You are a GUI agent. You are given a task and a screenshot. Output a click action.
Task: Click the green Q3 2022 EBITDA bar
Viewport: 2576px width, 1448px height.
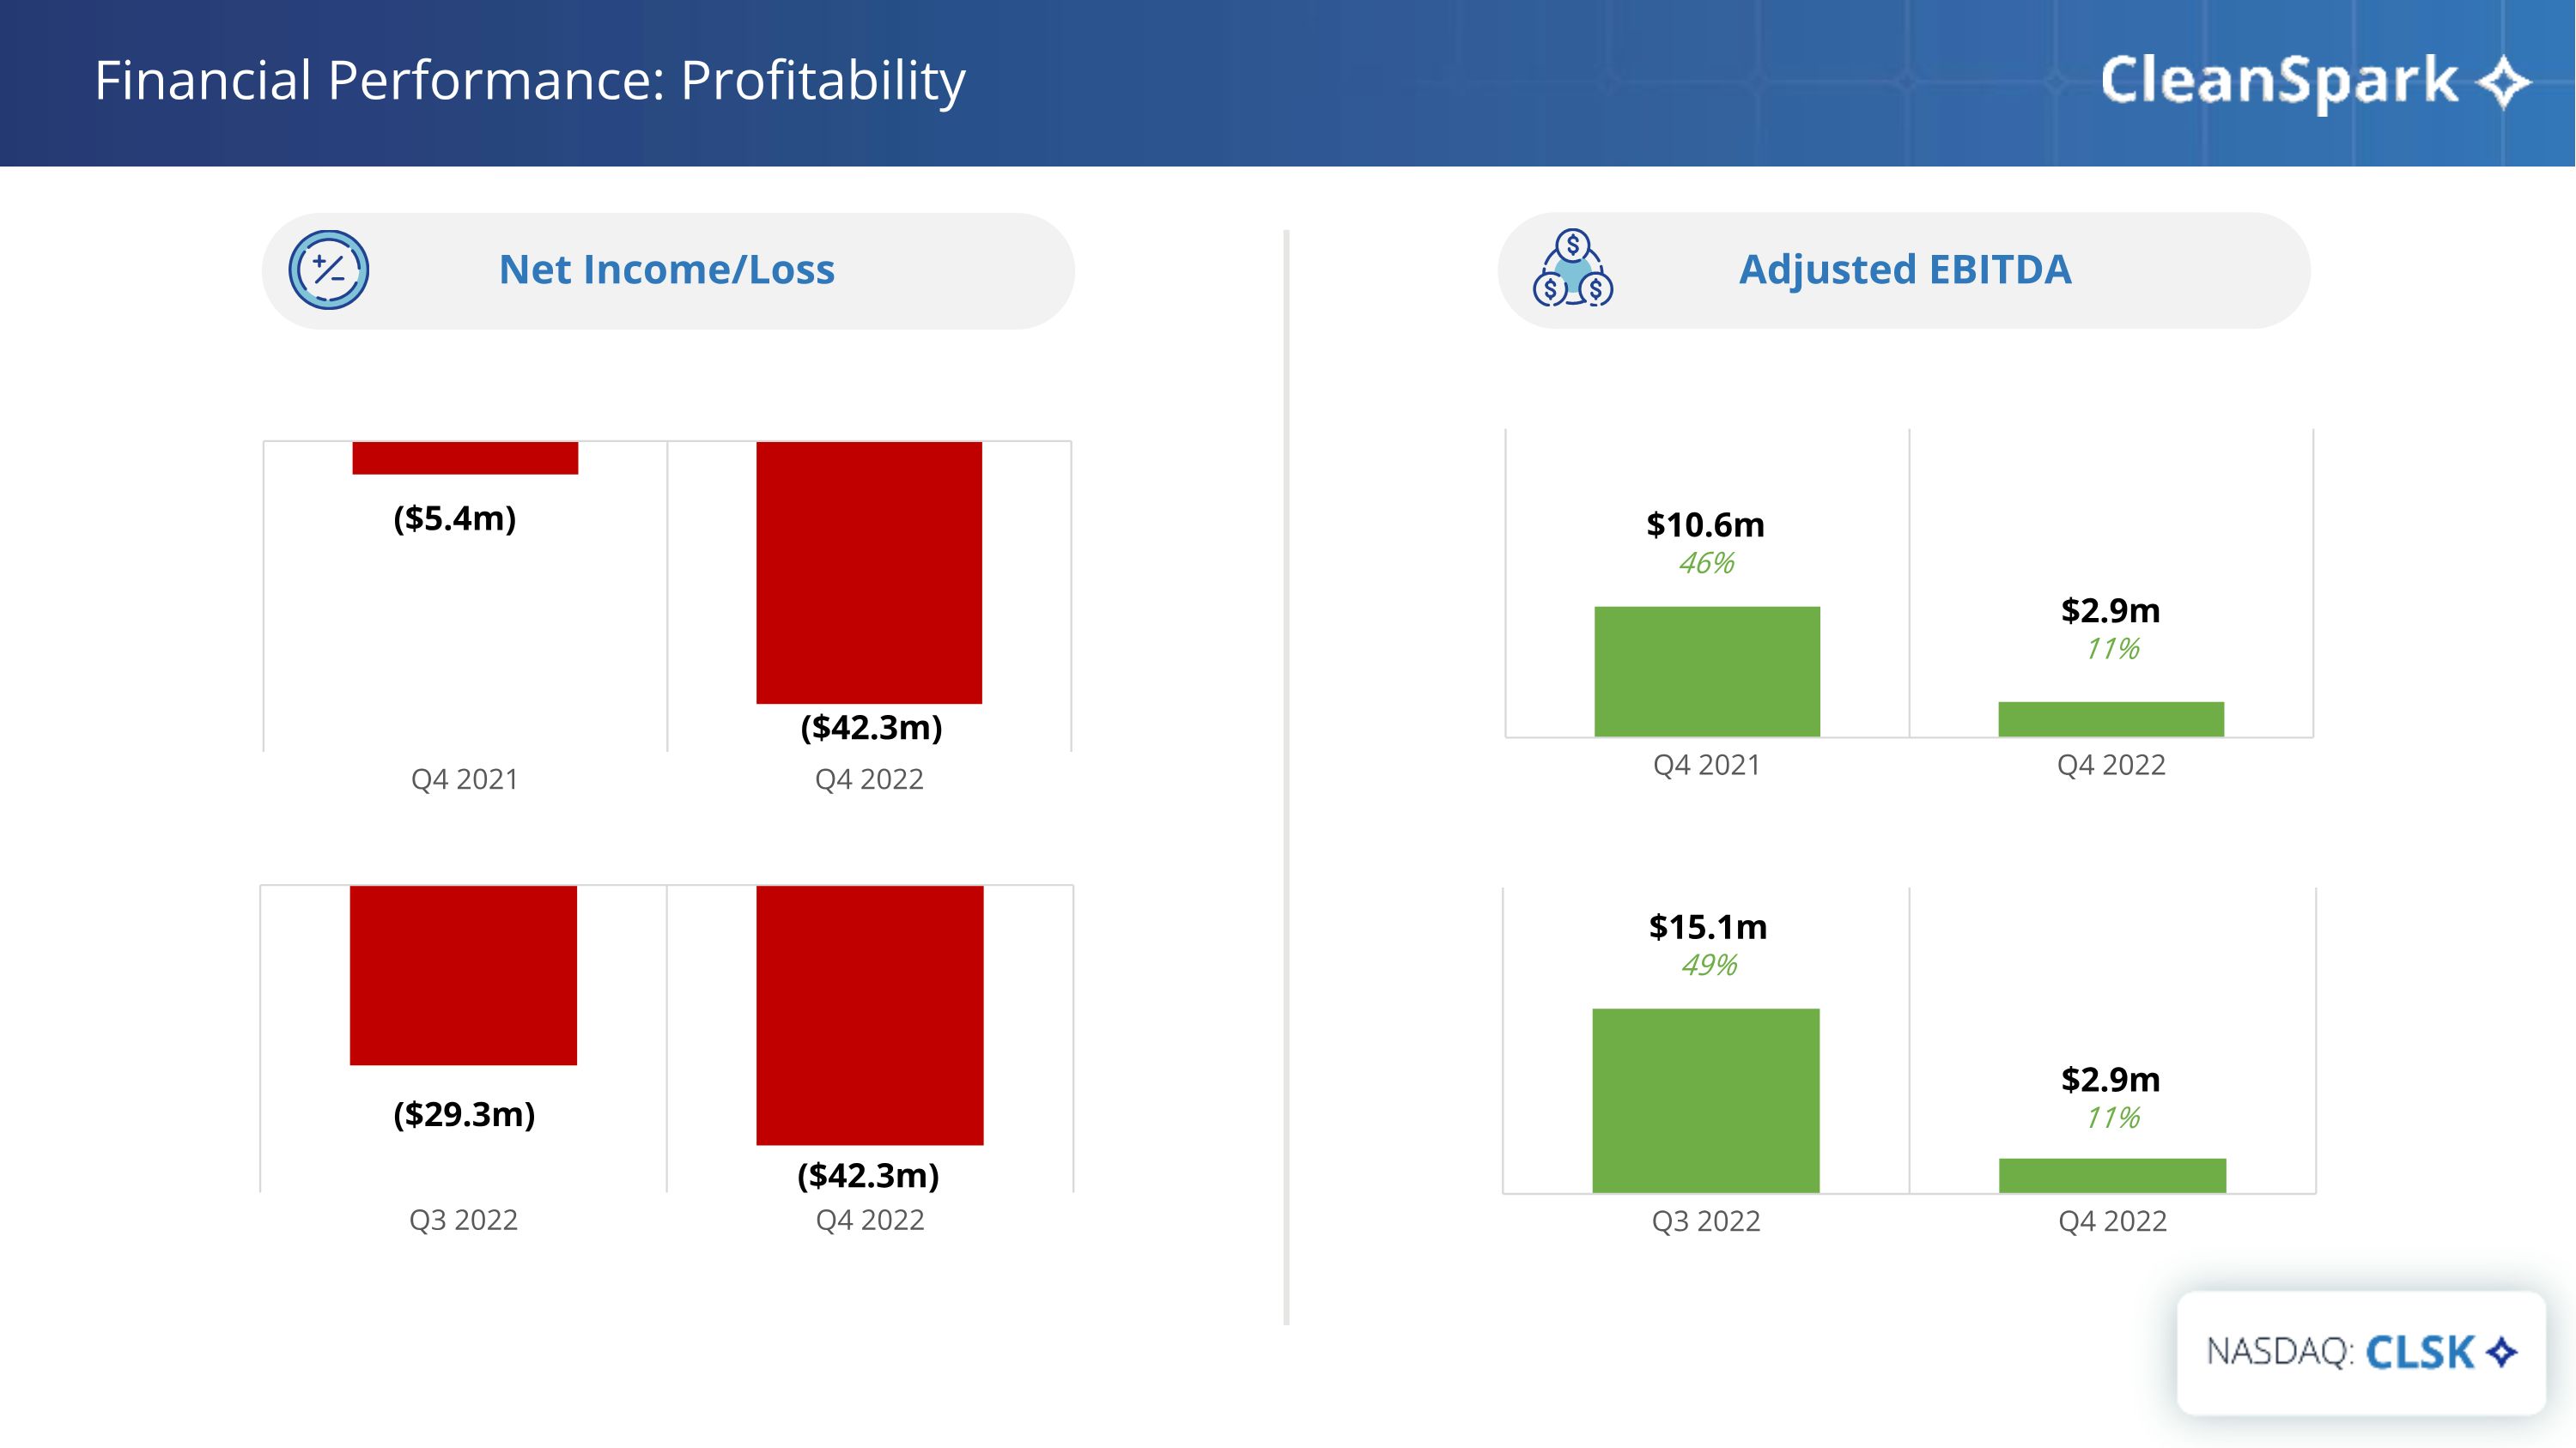1706,1100
